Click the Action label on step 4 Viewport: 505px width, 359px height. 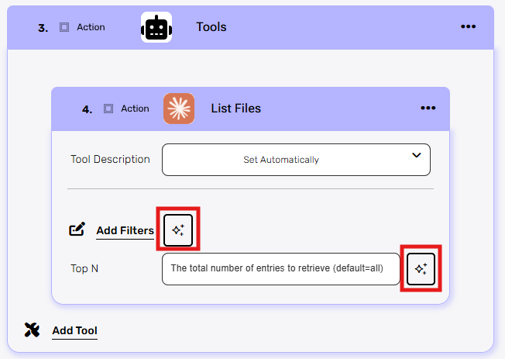(x=135, y=109)
